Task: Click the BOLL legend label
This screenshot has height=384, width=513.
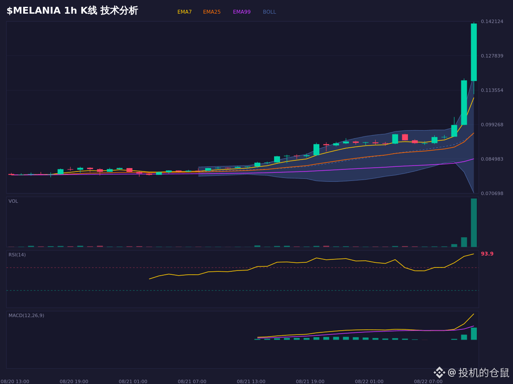Action: coord(269,12)
